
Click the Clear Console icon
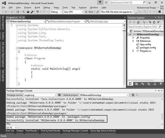[x=133, y=95]
